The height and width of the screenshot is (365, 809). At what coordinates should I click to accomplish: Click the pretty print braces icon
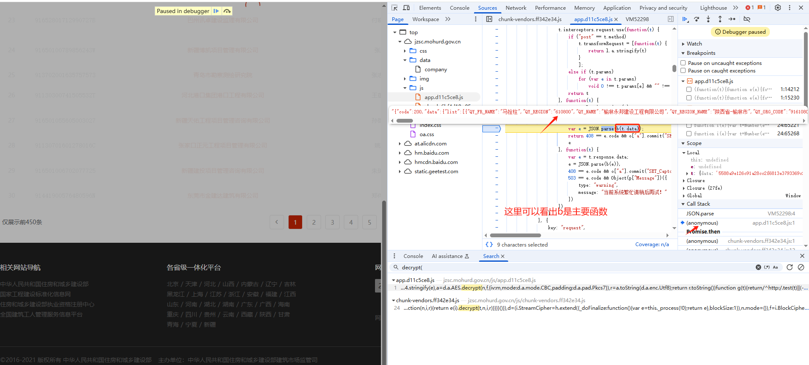(x=489, y=244)
